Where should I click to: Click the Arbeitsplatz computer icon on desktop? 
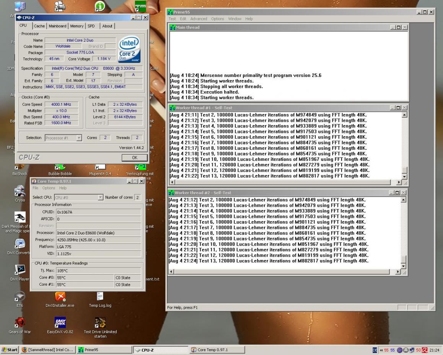(20, 7)
